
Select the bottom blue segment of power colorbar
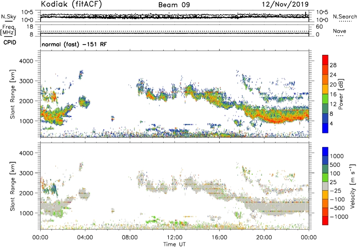(325, 128)
